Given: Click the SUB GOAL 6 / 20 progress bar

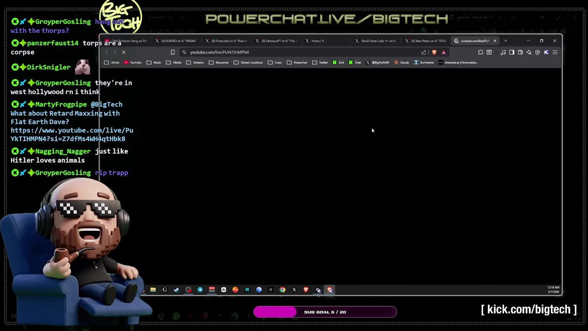Looking at the screenshot, I should (325, 312).
